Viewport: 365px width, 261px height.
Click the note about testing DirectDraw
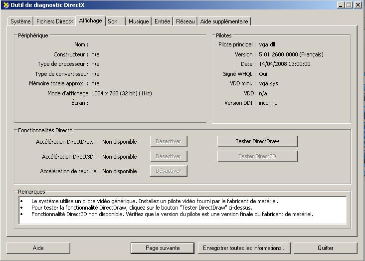[x=142, y=208]
